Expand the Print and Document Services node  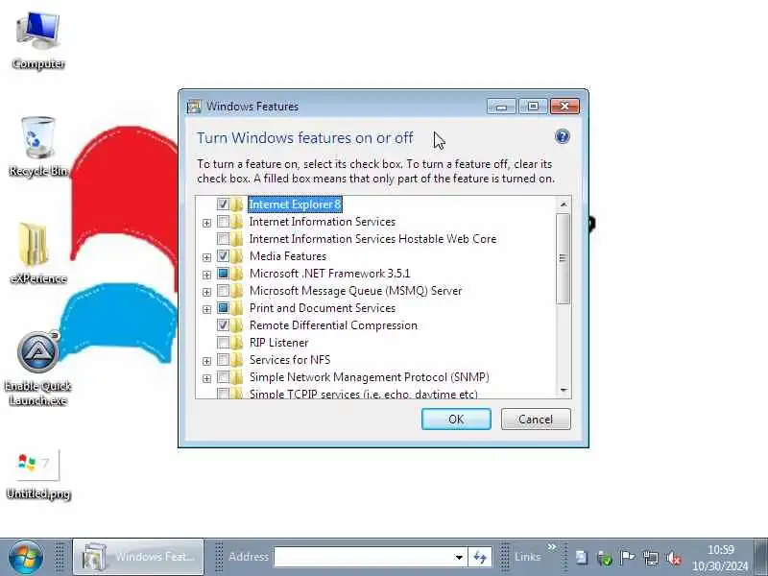click(206, 309)
